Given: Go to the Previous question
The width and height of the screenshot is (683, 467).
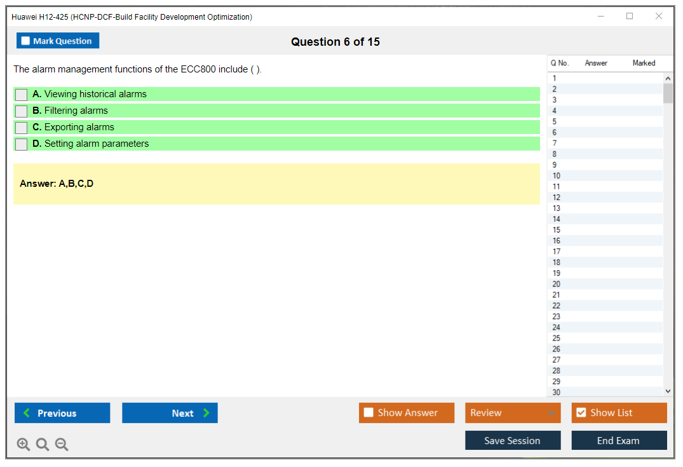Looking at the screenshot, I should point(62,413).
